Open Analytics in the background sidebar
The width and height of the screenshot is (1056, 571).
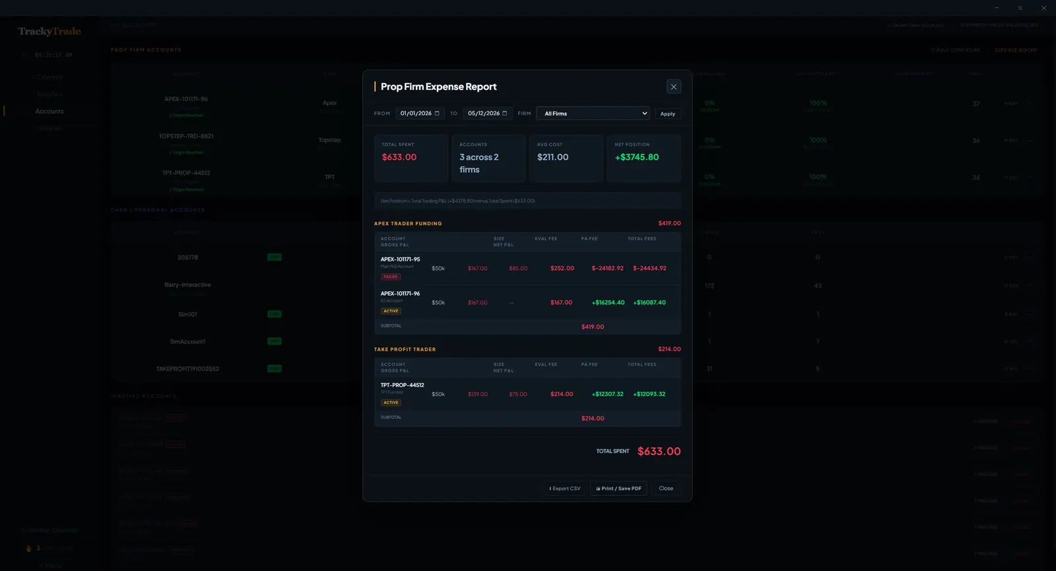tap(49, 94)
